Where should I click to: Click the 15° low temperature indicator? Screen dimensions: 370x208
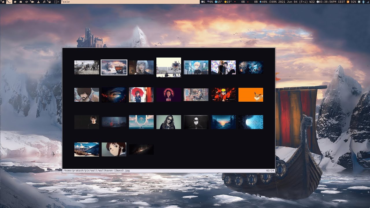pos(219,2)
